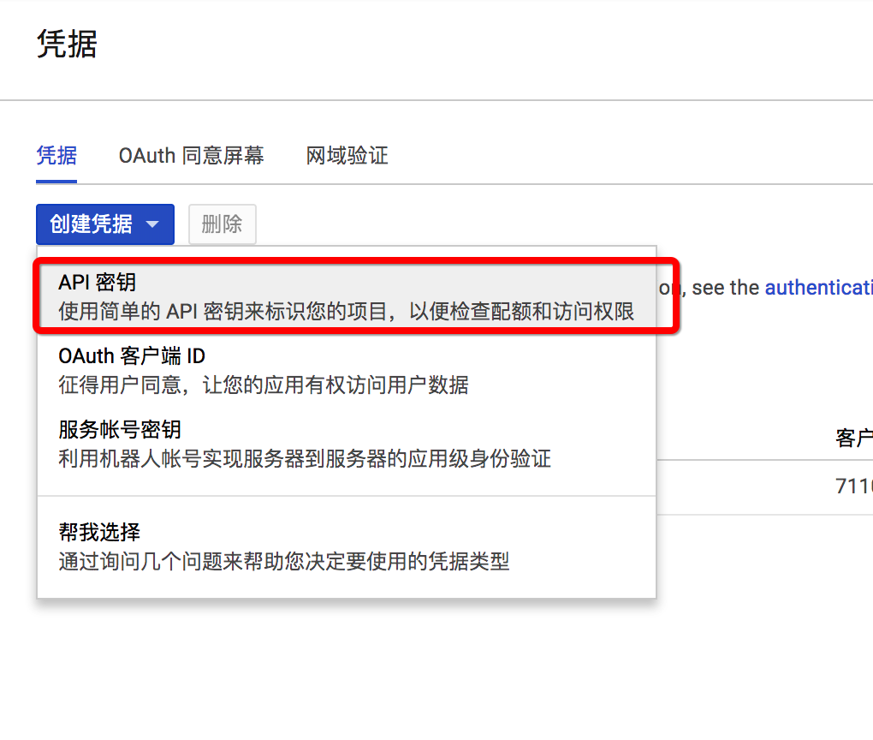Click the 删除 button

(223, 224)
